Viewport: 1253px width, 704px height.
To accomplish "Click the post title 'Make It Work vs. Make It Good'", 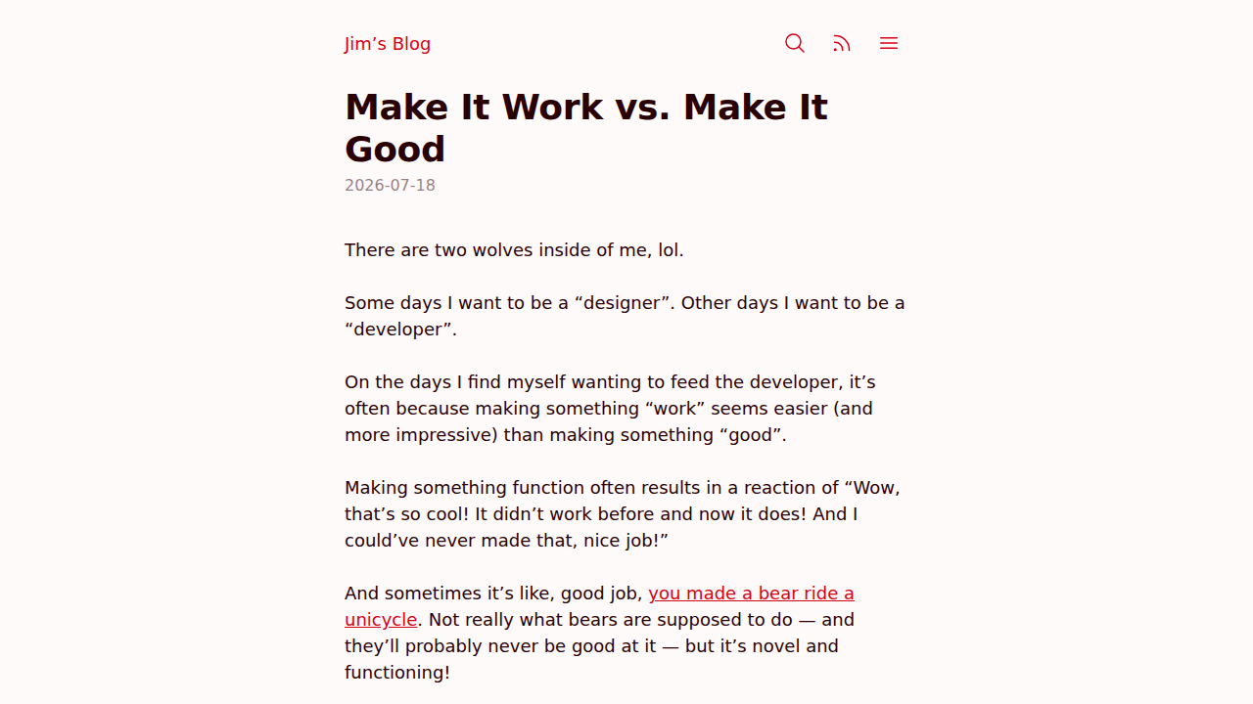I will pyautogui.click(x=586, y=127).
